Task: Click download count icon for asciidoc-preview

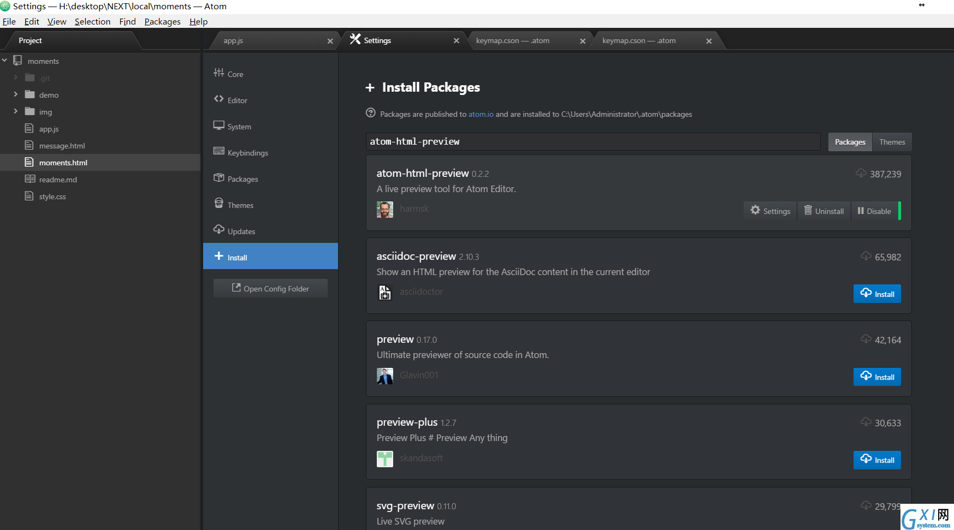Action: [x=866, y=256]
